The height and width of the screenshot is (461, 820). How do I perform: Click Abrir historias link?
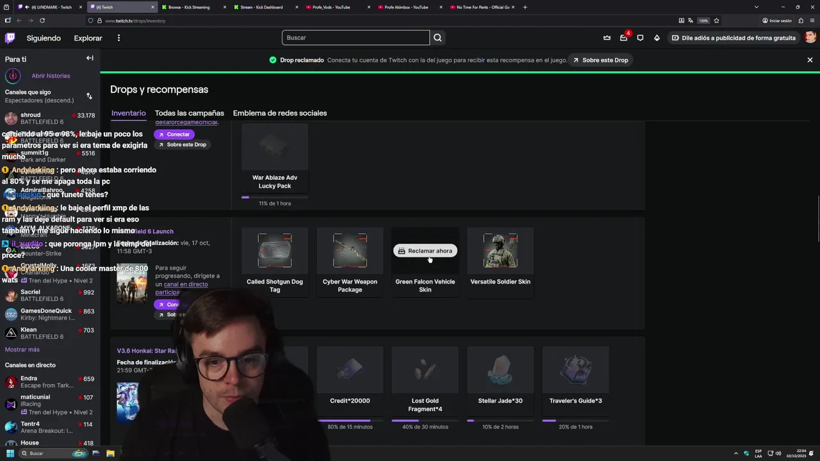click(x=51, y=76)
